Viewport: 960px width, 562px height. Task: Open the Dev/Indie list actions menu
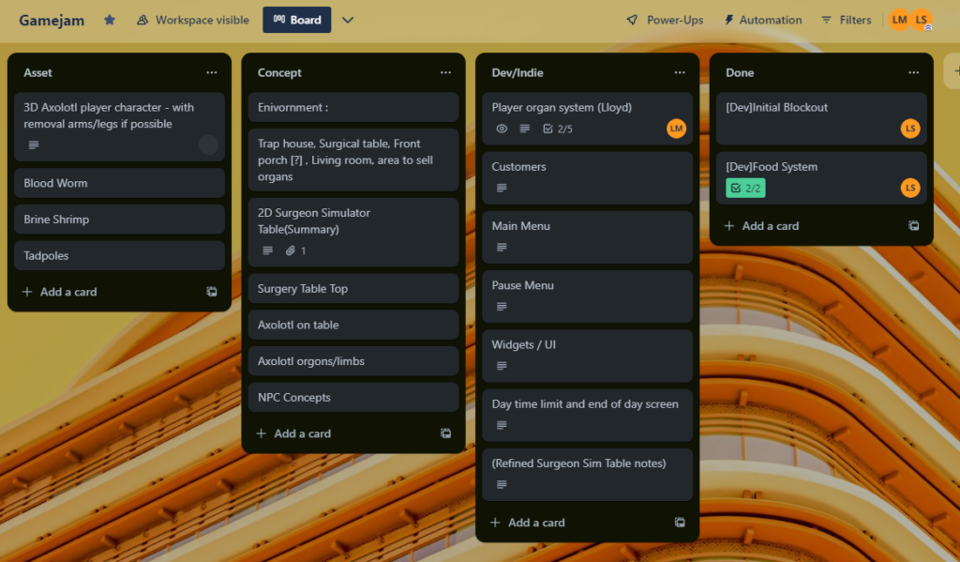tap(680, 72)
